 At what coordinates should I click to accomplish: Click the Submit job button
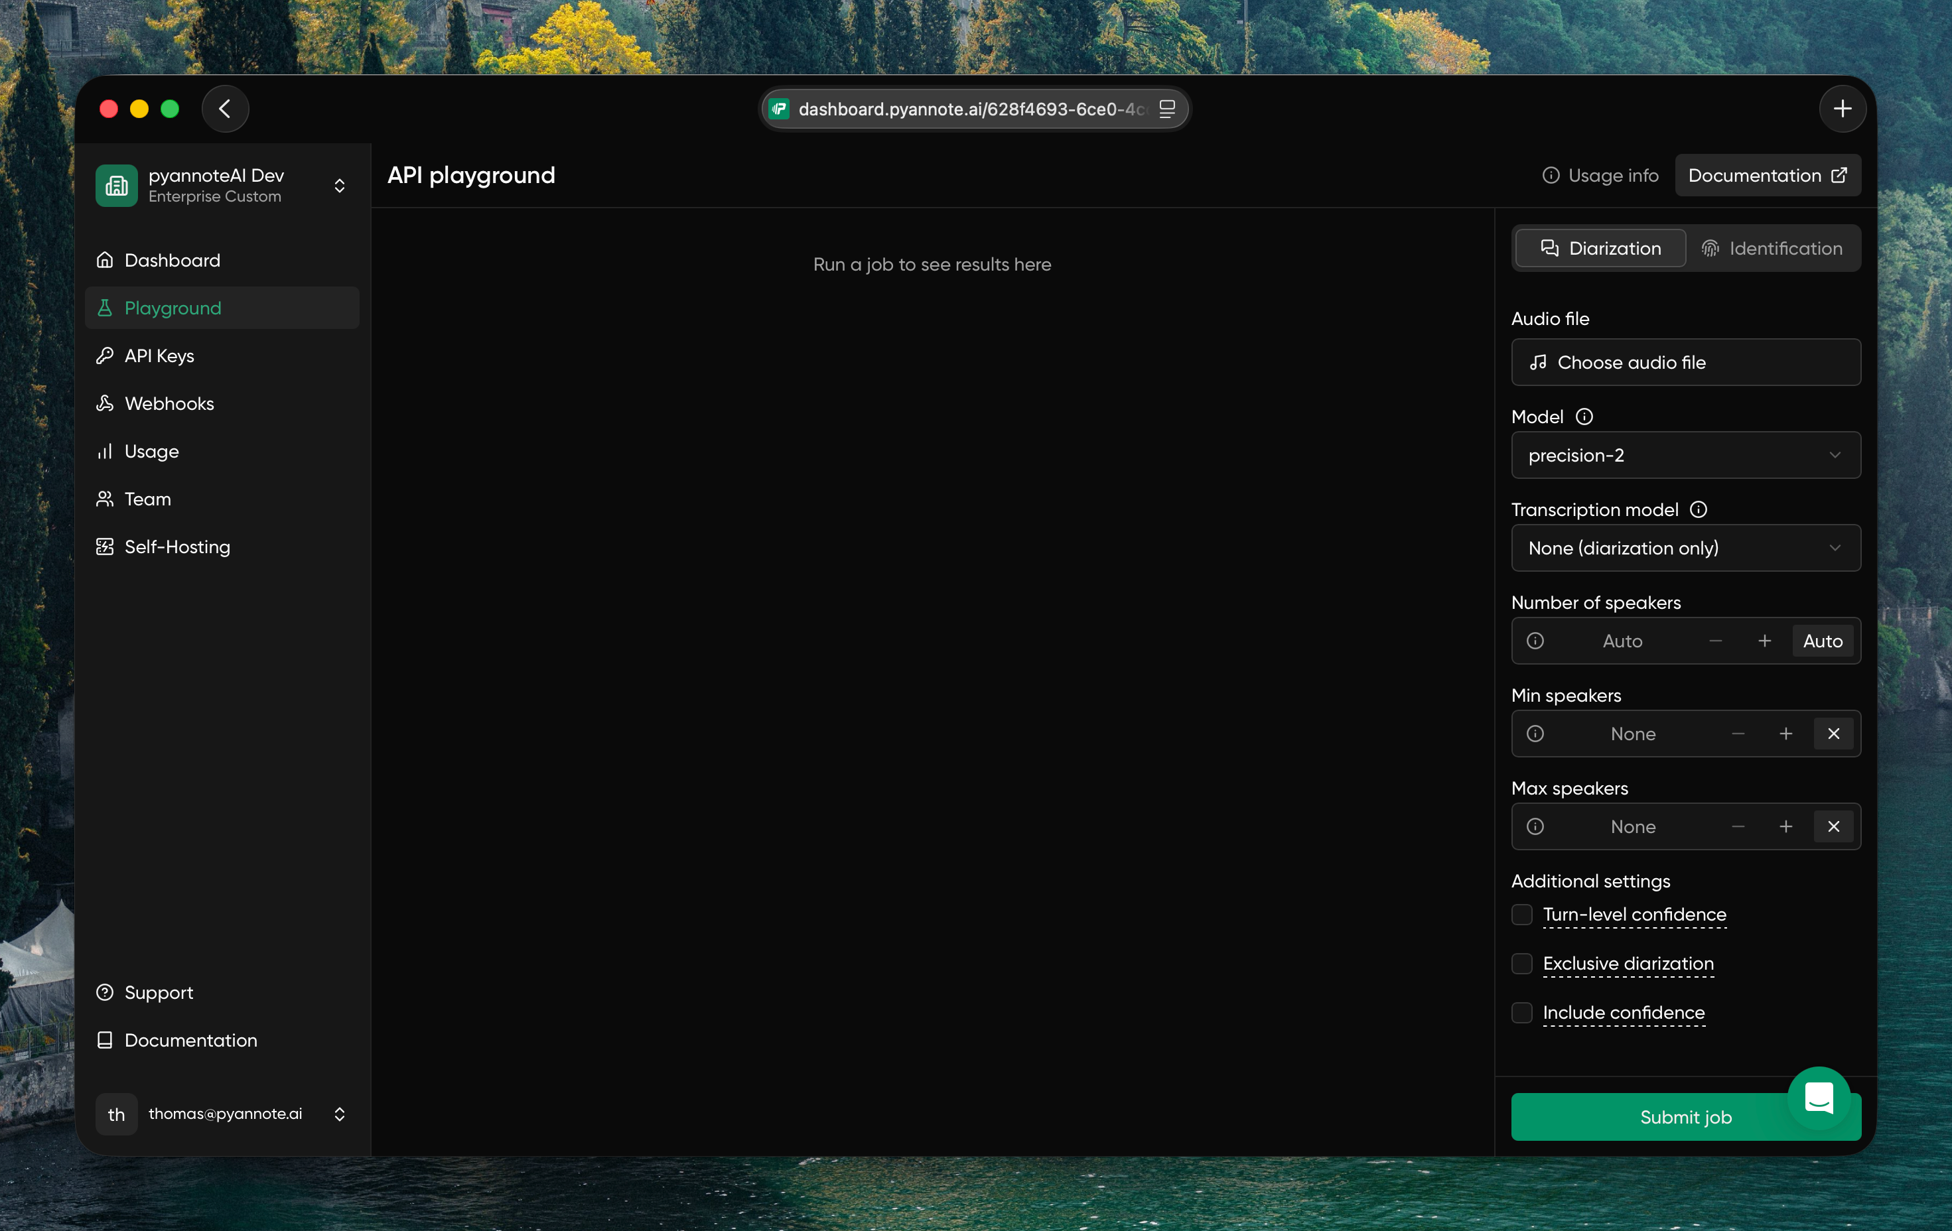pos(1685,1117)
